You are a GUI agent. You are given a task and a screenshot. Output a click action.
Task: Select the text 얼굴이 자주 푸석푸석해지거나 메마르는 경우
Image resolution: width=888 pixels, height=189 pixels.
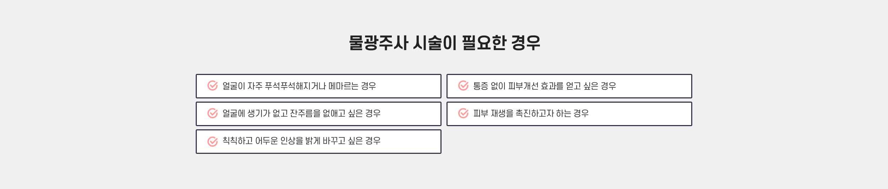tap(299, 86)
